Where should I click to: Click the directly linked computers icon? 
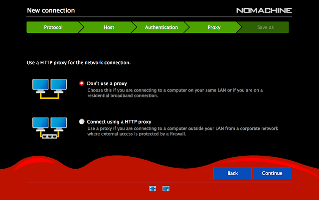click(49, 89)
